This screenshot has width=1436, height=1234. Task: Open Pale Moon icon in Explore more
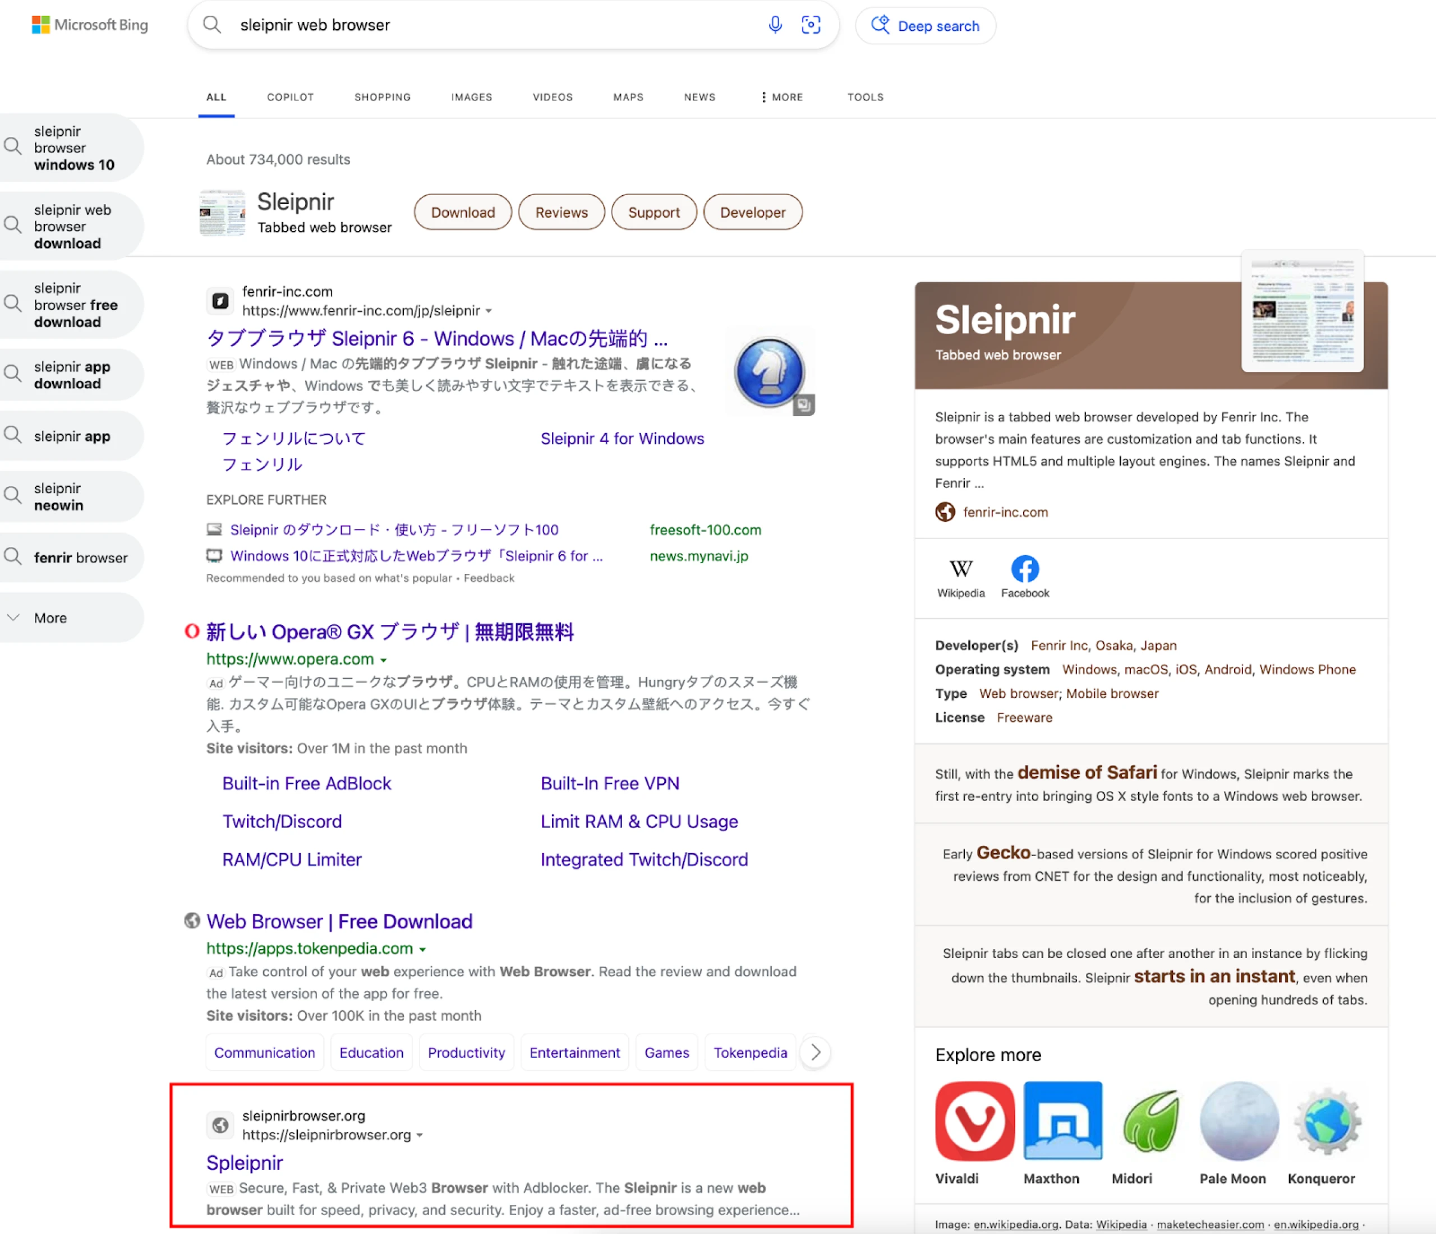1239,1120
